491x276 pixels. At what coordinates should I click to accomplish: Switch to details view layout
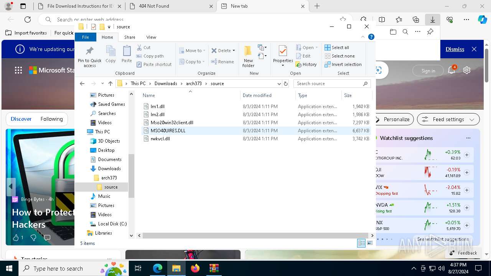[361, 243]
